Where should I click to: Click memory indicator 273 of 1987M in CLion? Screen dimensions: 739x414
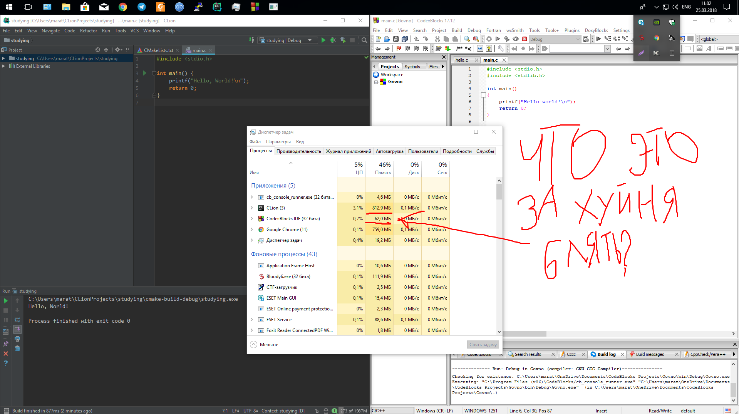click(354, 411)
